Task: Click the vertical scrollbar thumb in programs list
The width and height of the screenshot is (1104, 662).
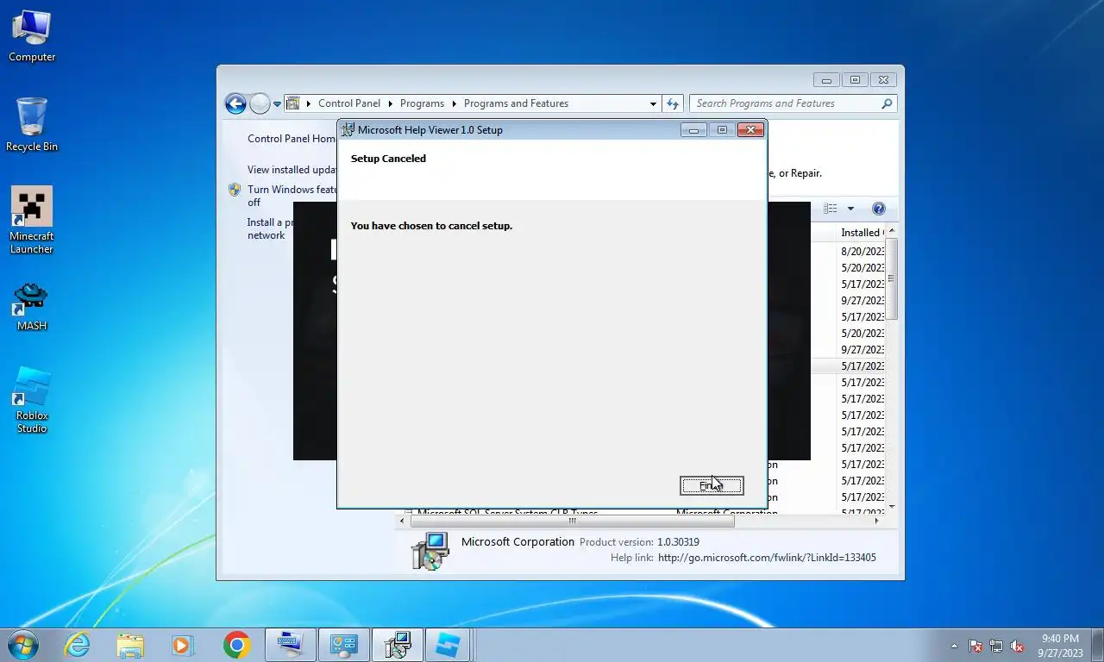Action: pyautogui.click(x=892, y=278)
